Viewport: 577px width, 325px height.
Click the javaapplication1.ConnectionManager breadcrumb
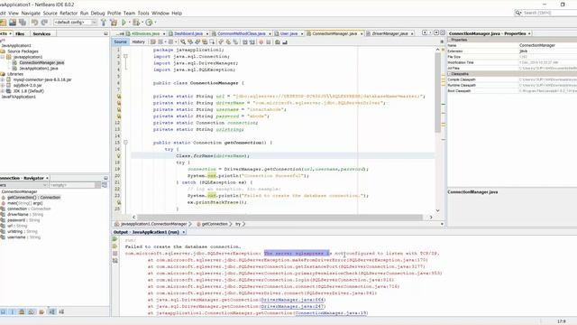(154, 224)
